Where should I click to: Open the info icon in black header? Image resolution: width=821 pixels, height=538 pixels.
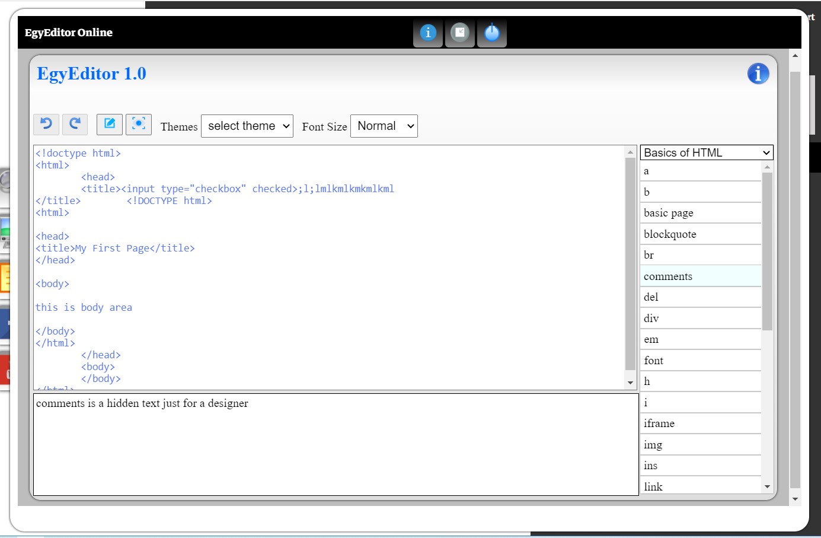pos(428,33)
